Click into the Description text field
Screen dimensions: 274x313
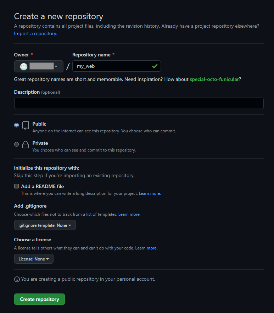[x=139, y=103]
